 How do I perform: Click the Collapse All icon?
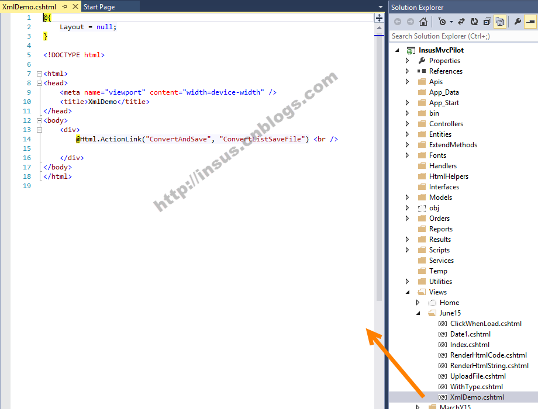(x=487, y=22)
